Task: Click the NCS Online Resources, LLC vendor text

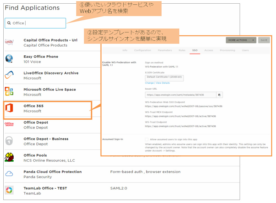Action: click(x=49, y=160)
